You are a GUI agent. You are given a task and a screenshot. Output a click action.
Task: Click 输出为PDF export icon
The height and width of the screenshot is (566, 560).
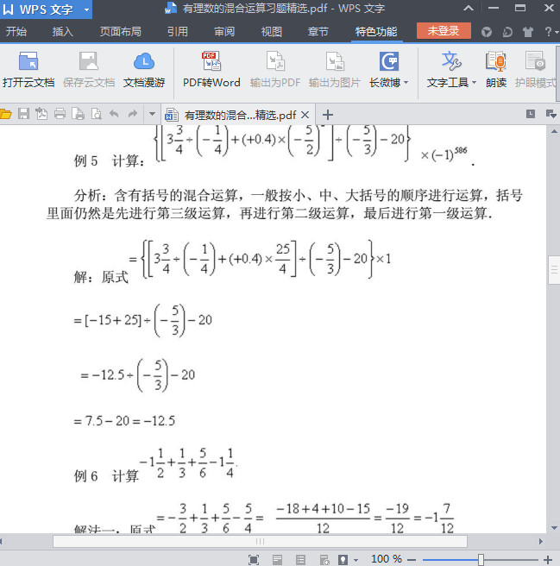[x=275, y=60]
